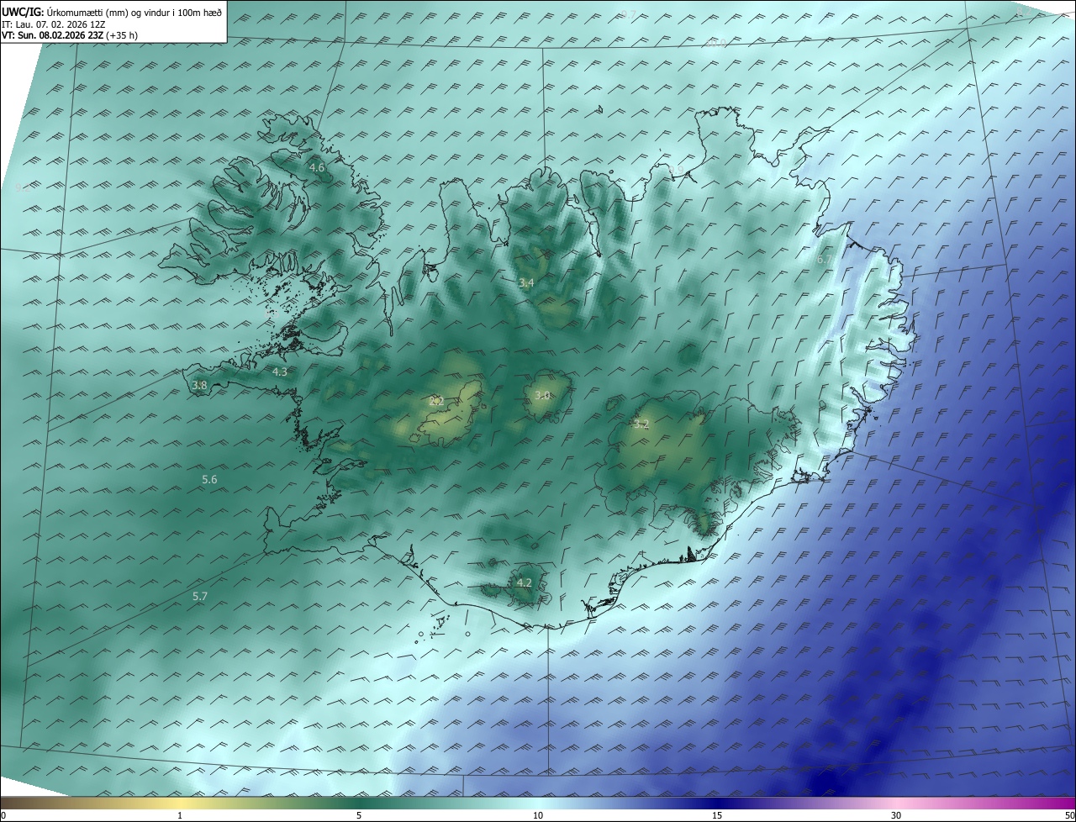Click the 3.8 value on the western peninsula
1076x822 pixels.
[x=199, y=385]
